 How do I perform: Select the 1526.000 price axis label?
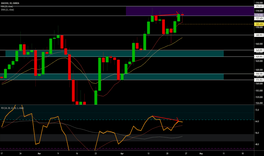coord(259,103)
